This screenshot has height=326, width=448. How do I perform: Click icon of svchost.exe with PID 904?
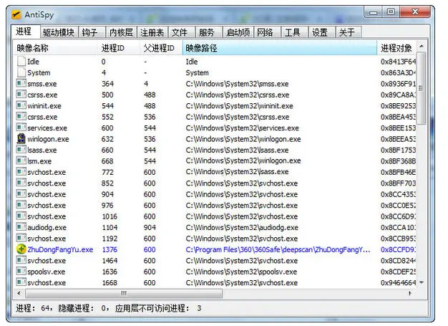[21, 194]
